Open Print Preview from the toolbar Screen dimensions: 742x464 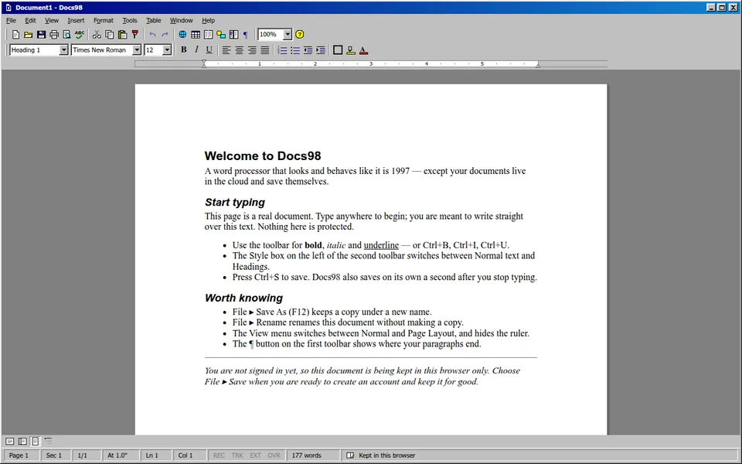click(x=66, y=35)
